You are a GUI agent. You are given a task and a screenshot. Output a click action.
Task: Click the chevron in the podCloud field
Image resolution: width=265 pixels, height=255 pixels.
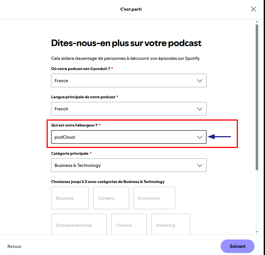pos(199,137)
